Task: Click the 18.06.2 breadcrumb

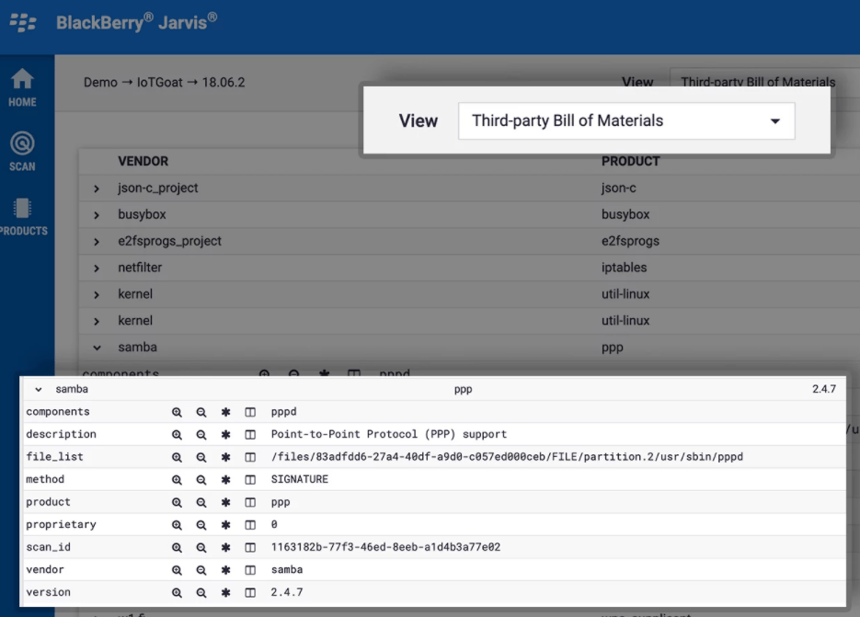Action: click(224, 82)
